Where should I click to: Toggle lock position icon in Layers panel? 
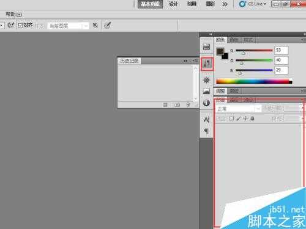[245, 118]
